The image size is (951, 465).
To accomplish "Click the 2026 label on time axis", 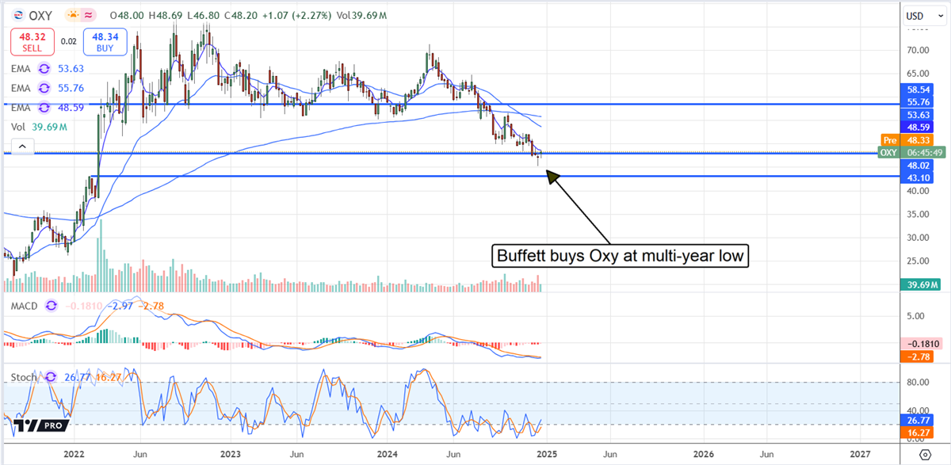I will 702,455.
